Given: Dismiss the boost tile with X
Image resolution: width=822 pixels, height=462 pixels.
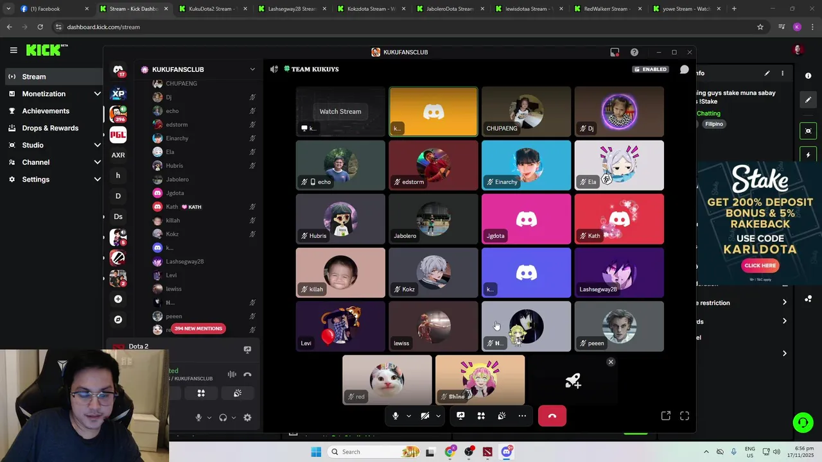Looking at the screenshot, I should point(611,362).
